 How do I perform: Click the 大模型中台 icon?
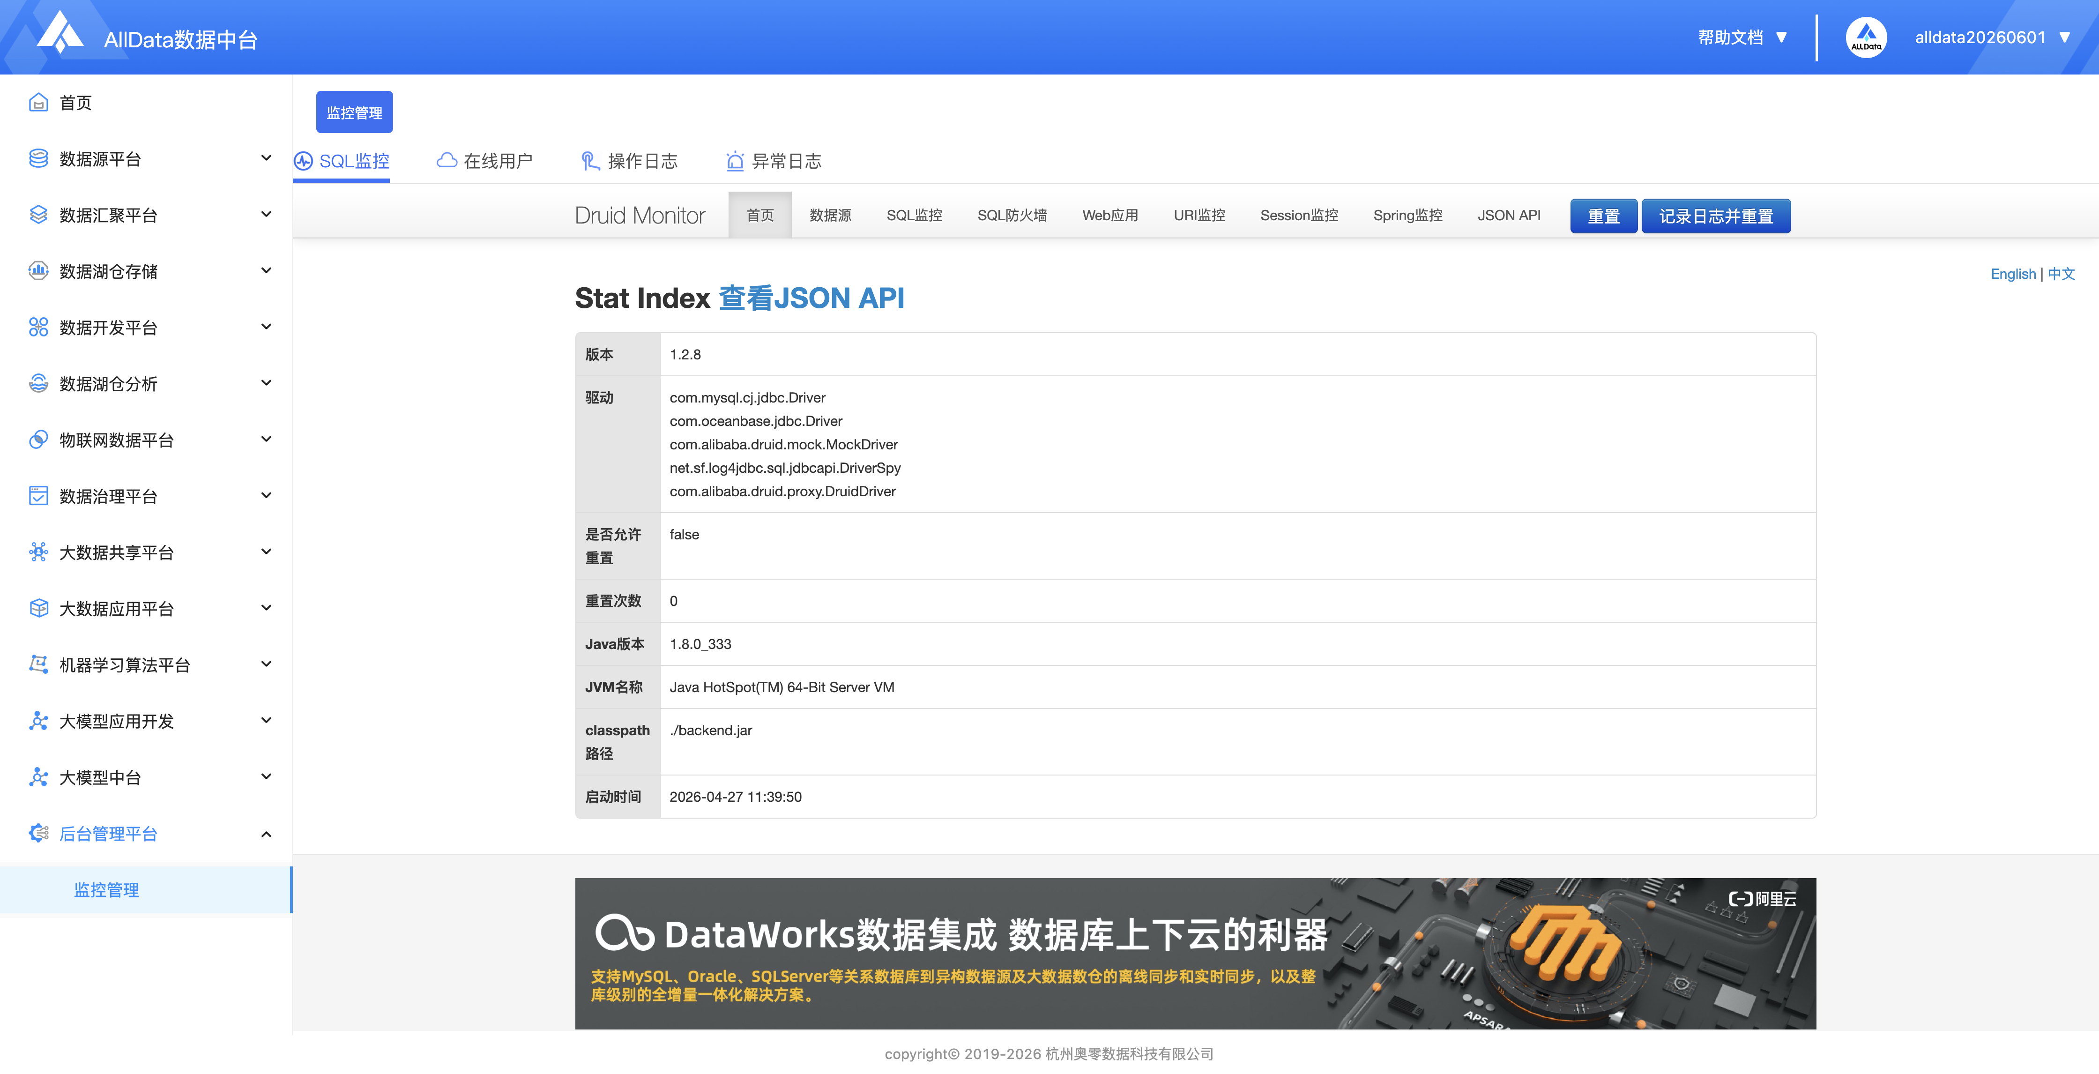pyautogui.click(x=38, y=776)
